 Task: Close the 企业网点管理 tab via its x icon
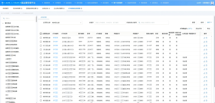(64, 8)
